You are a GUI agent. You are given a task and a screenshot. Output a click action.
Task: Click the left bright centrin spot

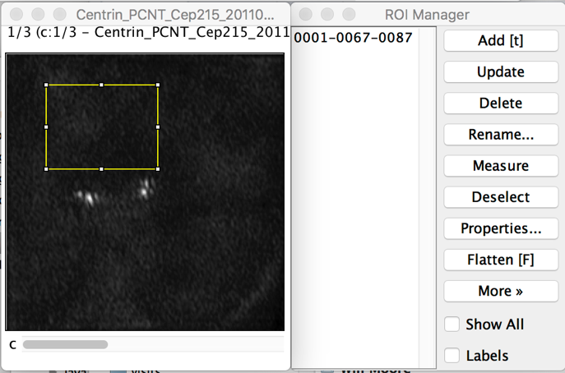pos(89,198)
